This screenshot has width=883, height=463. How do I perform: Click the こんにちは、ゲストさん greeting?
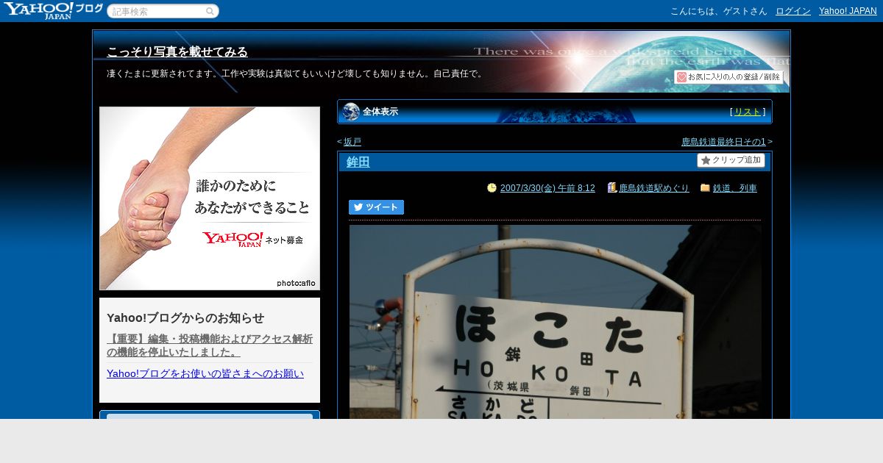click(719, 11)
